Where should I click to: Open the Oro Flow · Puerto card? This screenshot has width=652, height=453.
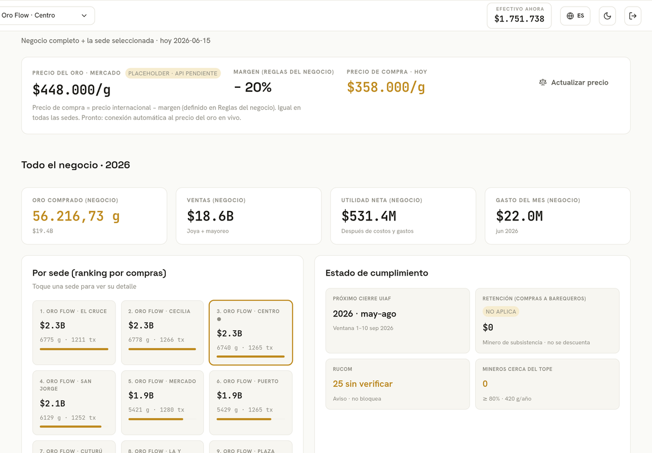pos(251,402)
